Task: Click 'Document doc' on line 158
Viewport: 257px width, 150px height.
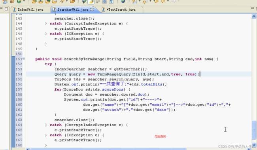Action: [78, 95]
